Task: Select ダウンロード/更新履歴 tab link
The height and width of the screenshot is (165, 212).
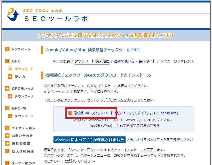Action: pos(92,61)
